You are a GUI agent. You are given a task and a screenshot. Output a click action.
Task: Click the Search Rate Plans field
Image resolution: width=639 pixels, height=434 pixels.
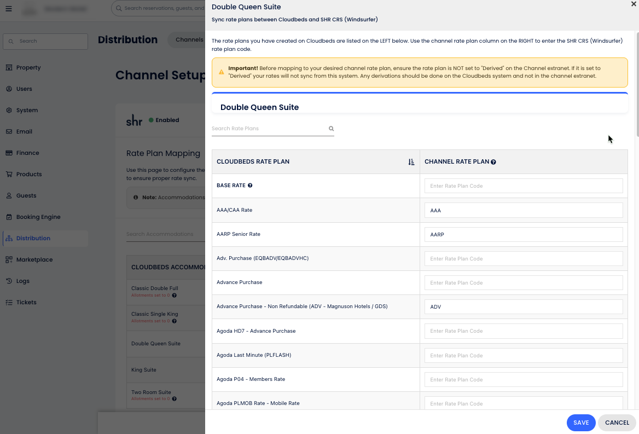269,129
